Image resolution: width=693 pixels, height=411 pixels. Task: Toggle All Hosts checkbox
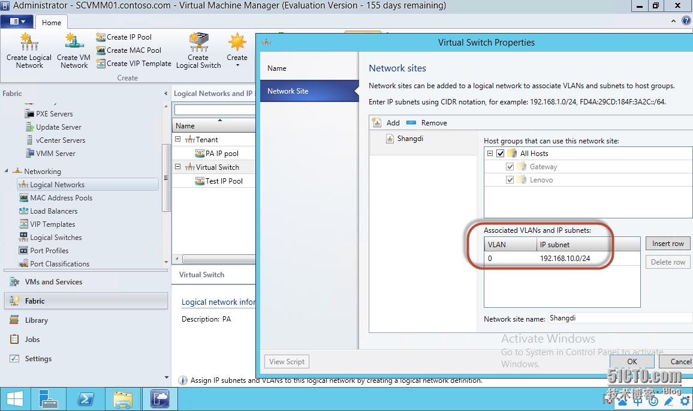click(x=501, y=153)
